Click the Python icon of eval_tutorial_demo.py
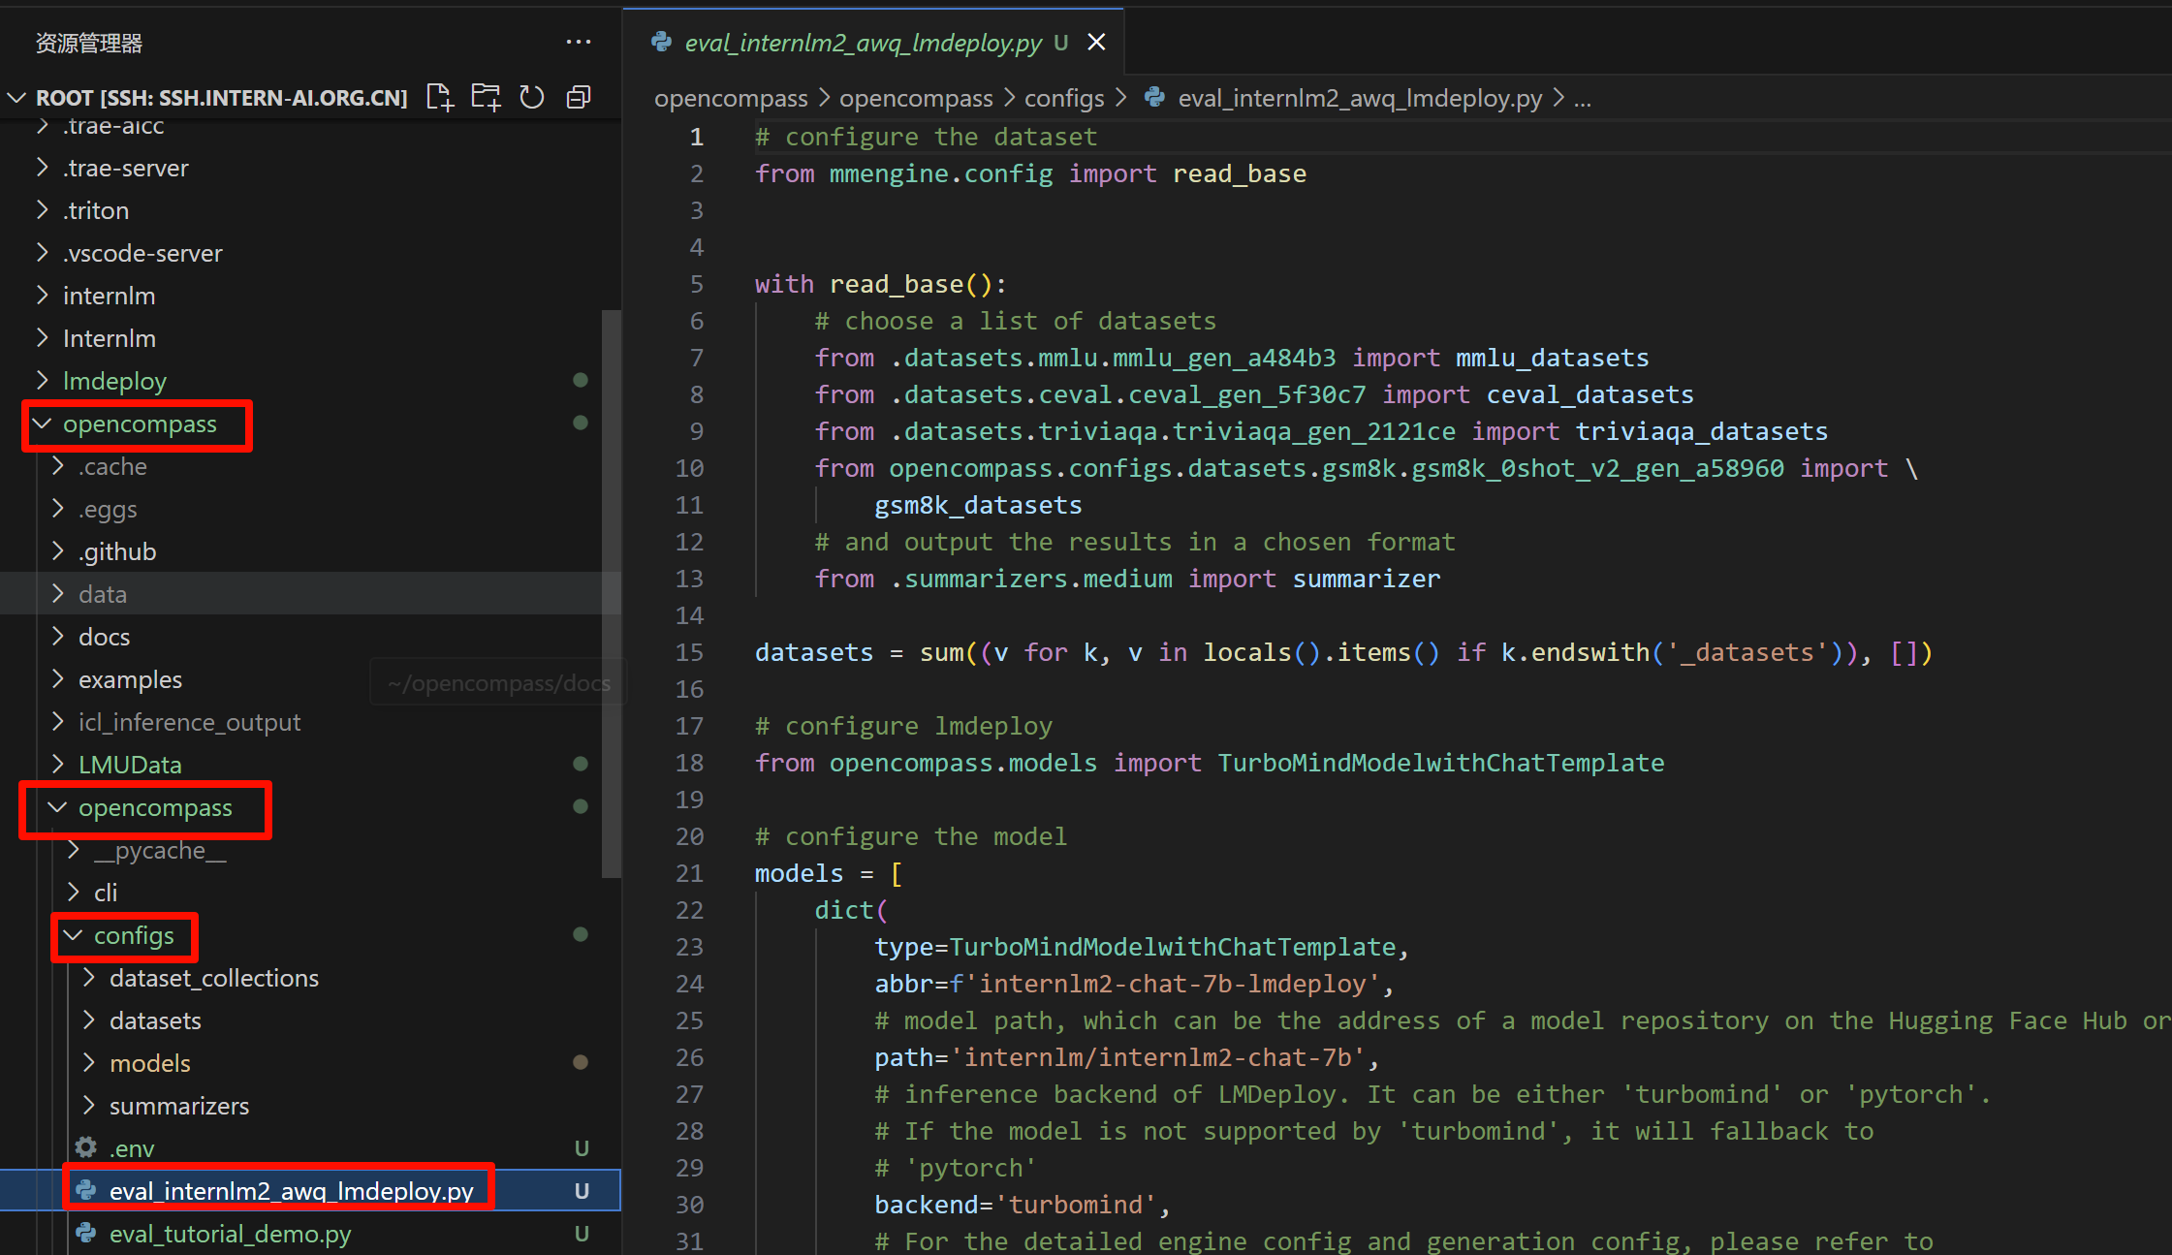The height and width of the screenshot is (1255, 2172). (x=86, y=1234)
